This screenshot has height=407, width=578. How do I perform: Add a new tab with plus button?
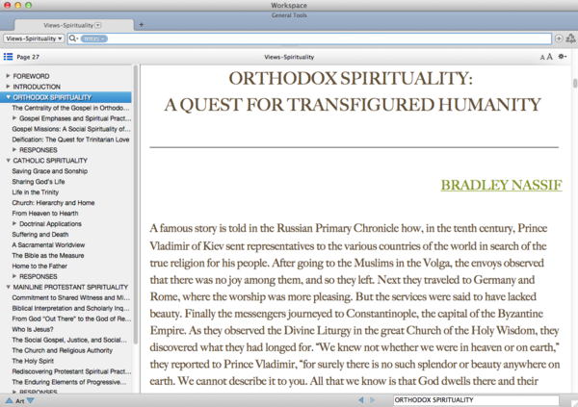[142, 24]
